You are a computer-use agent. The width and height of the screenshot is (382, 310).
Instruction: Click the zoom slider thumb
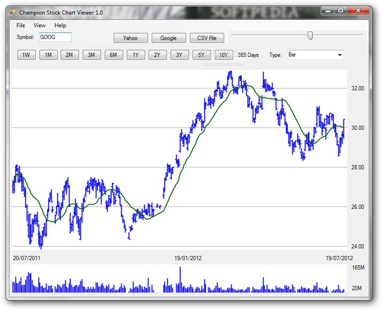click(310, 35)
